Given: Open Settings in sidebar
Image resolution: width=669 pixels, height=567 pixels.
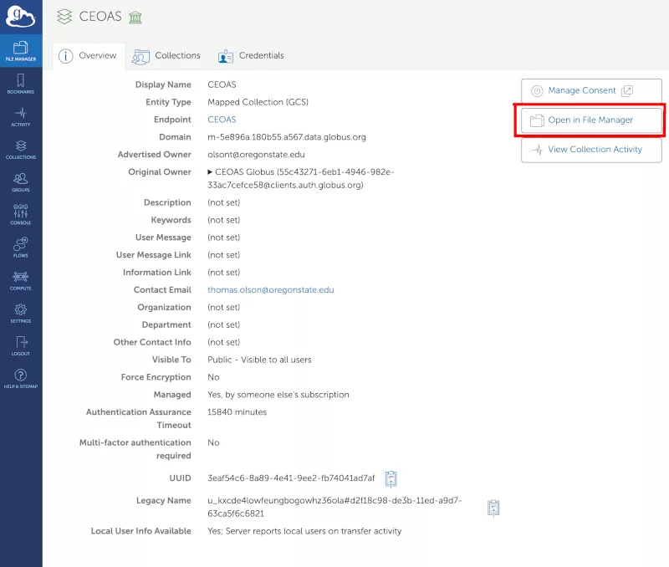Looking at the screenshot, I should (20, 313).
